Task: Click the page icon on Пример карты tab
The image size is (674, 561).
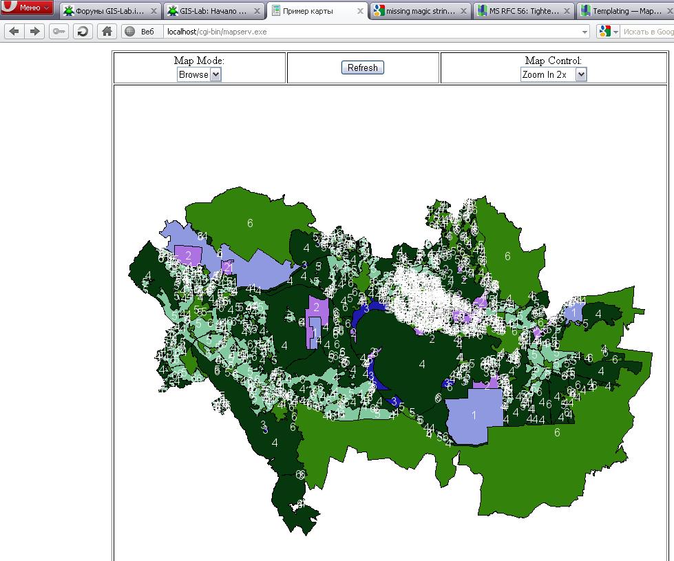Action: 276,10
